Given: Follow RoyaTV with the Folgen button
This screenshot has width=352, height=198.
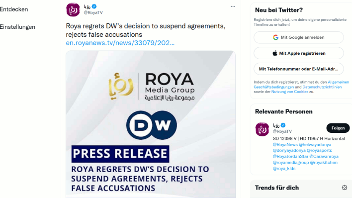Looking at the screenshot, I should click(x=338, y=128).
